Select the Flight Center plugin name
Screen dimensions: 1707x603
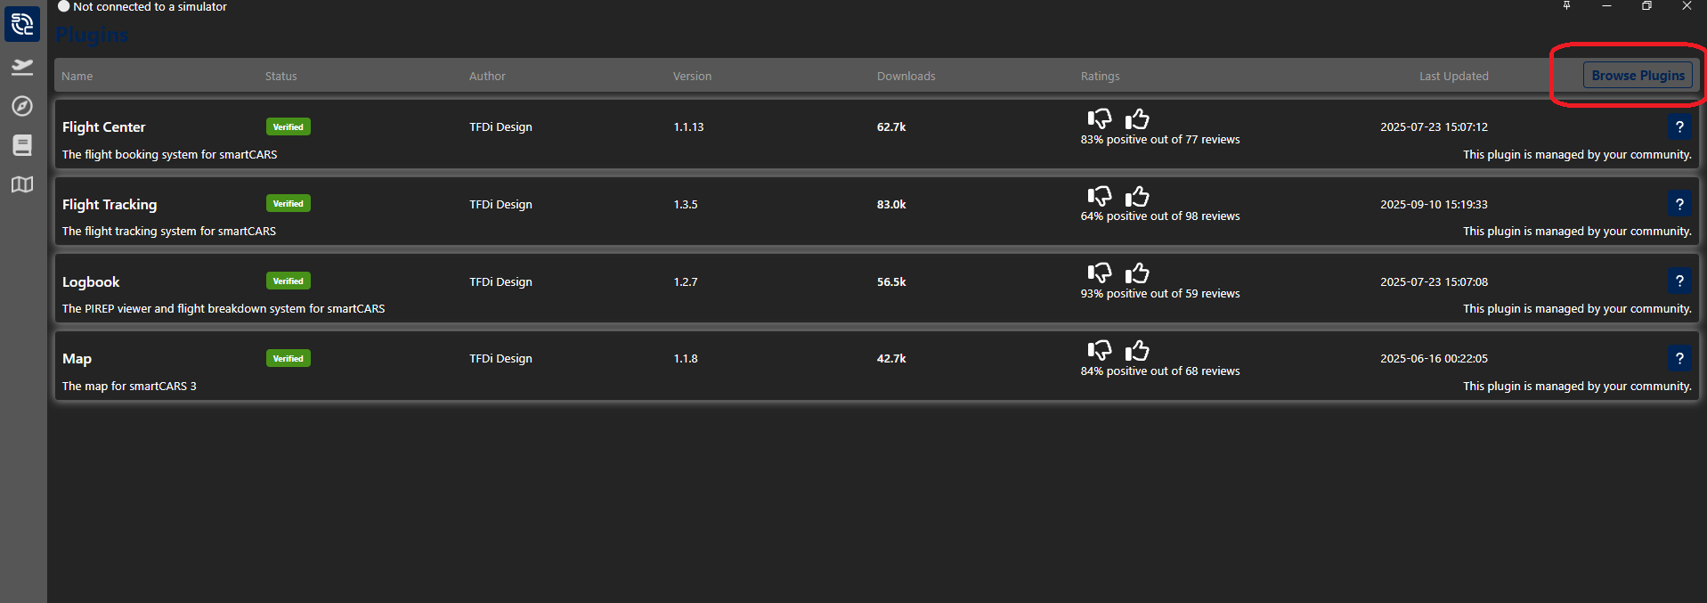point(103,127)
